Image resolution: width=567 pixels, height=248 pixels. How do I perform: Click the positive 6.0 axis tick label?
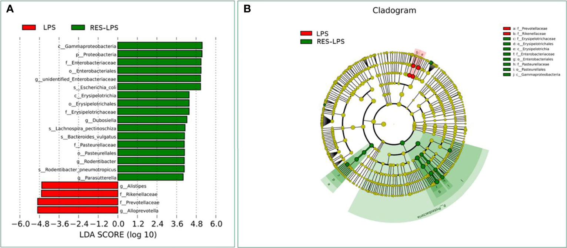pos(216,224)
